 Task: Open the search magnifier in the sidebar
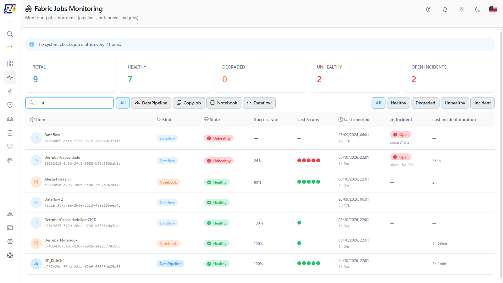click(10, 34)
